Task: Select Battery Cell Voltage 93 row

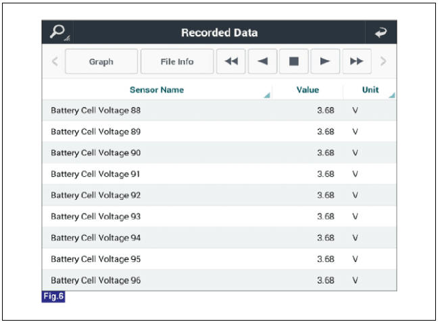Action: (x=219, y=216)
